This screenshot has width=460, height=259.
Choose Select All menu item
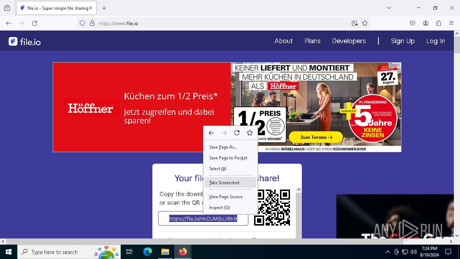pyautogui.click(x=230, y=169)
